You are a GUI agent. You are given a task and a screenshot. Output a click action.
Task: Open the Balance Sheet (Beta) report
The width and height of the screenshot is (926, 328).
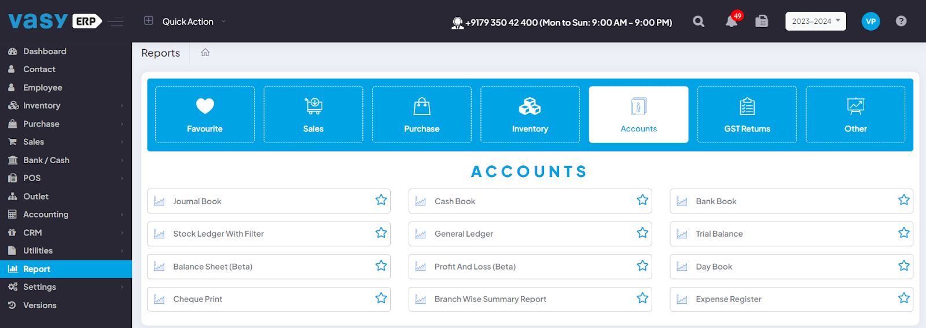(x=269, y=267)
